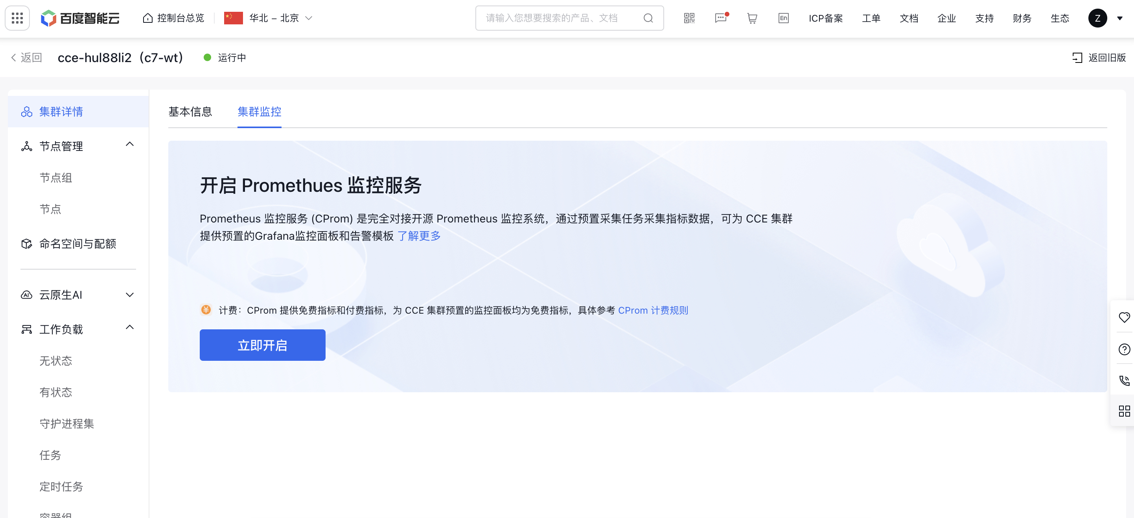The image size is (1134, 518).
Task: Open 无状态 workloads
Action: 56,361
